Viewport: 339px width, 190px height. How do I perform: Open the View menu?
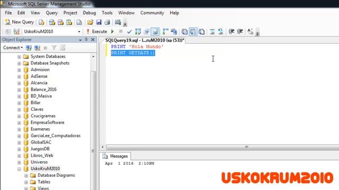[x=35, y=13]
